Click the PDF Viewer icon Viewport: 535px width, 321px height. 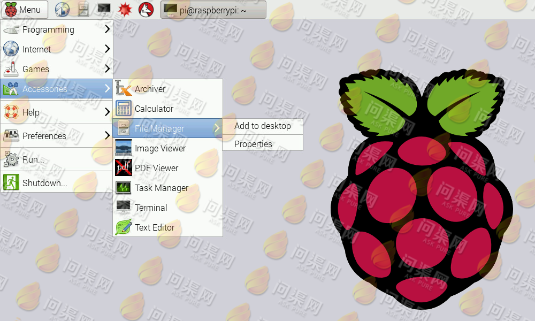(123, 168)
